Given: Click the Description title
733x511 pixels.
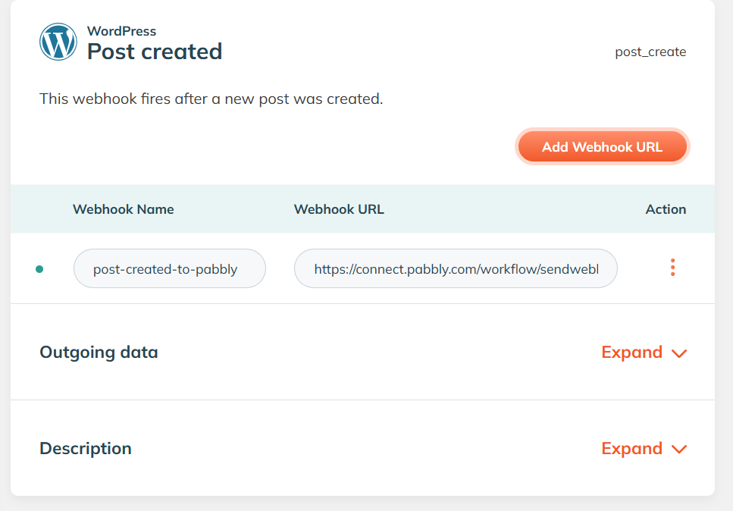Looking at the screenshot, I should (x=86, y=448).
